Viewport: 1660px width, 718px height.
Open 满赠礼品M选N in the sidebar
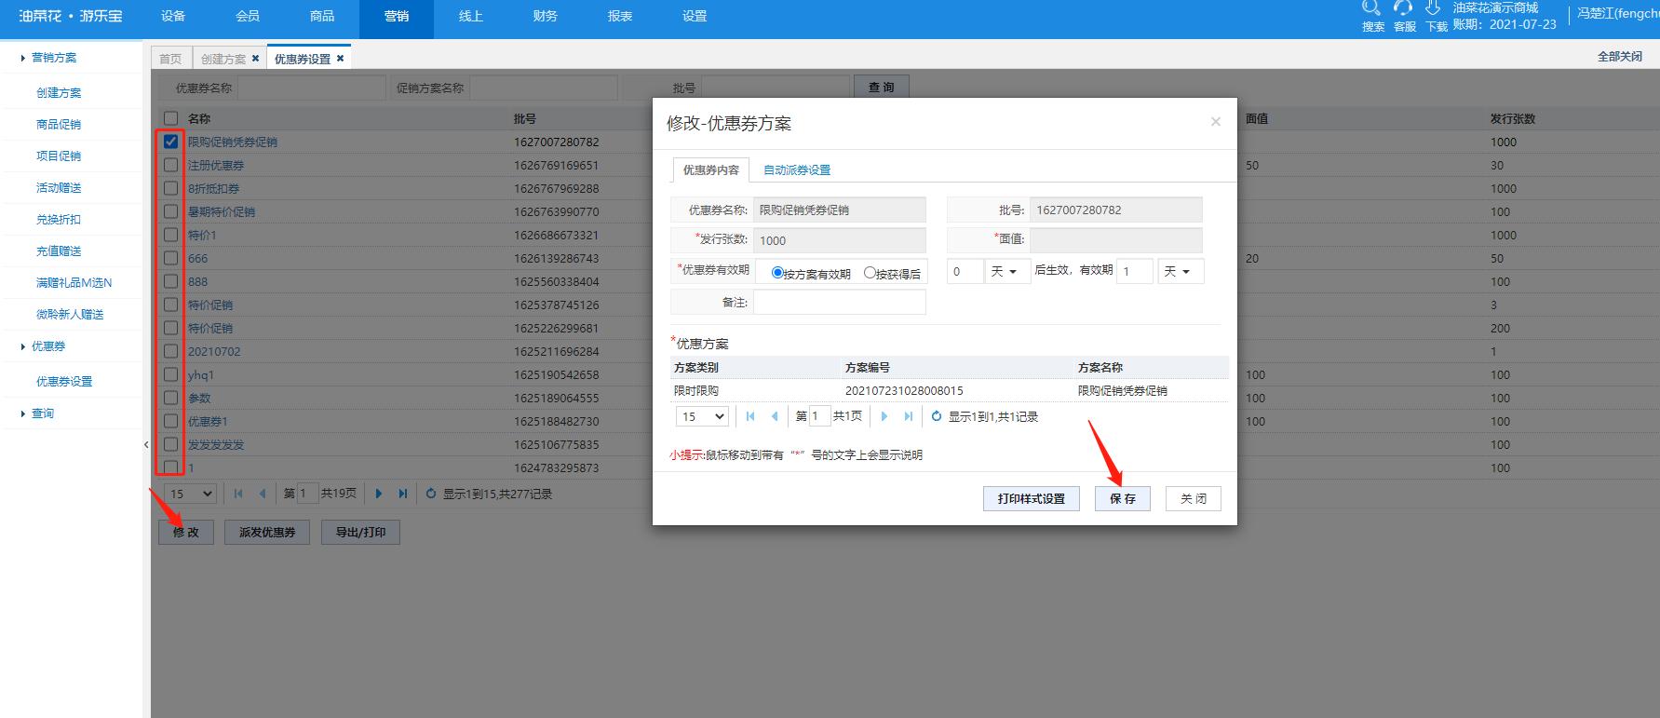click(74, 283)
